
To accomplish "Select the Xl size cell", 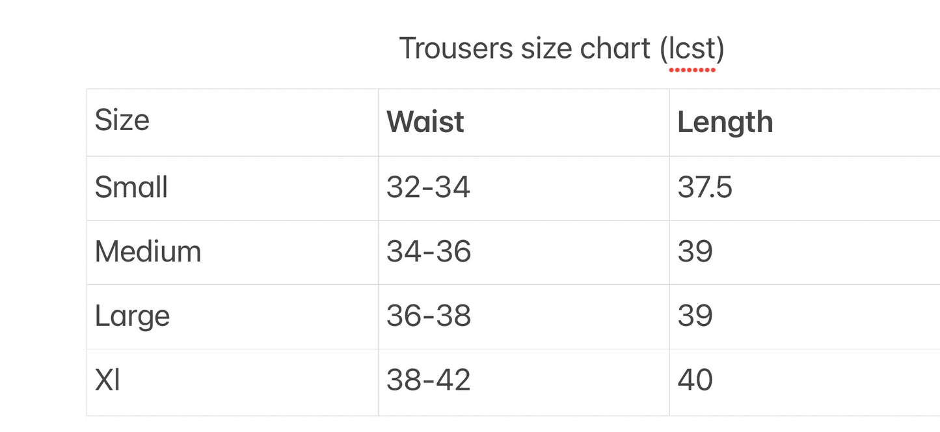I will (108, 381).
